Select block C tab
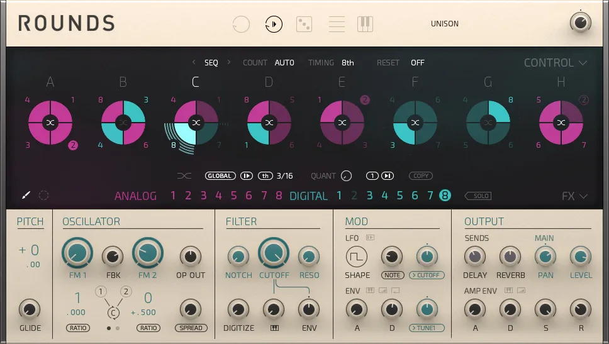The image size is (609, 344). coord(196,82)
